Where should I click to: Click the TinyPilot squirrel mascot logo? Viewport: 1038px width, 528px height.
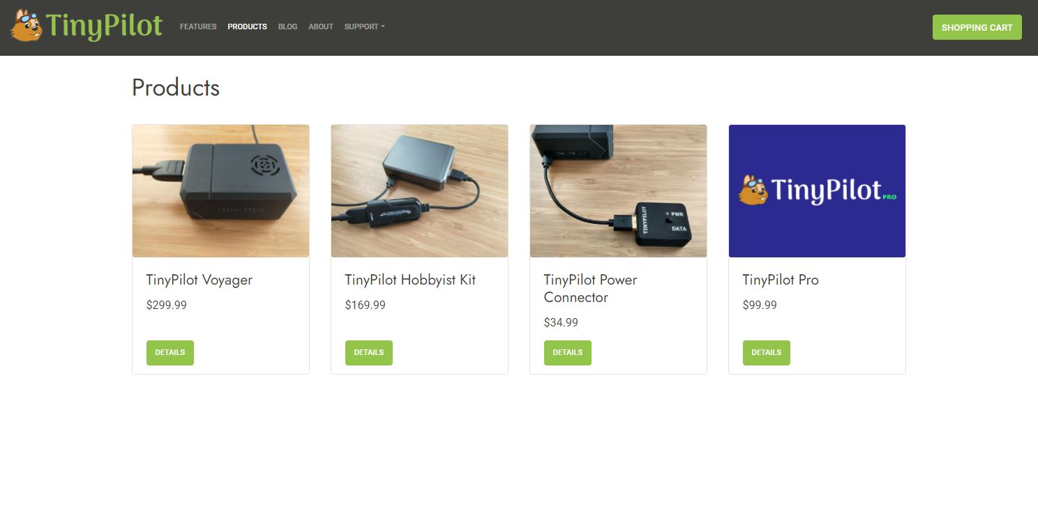pos(27,27)
